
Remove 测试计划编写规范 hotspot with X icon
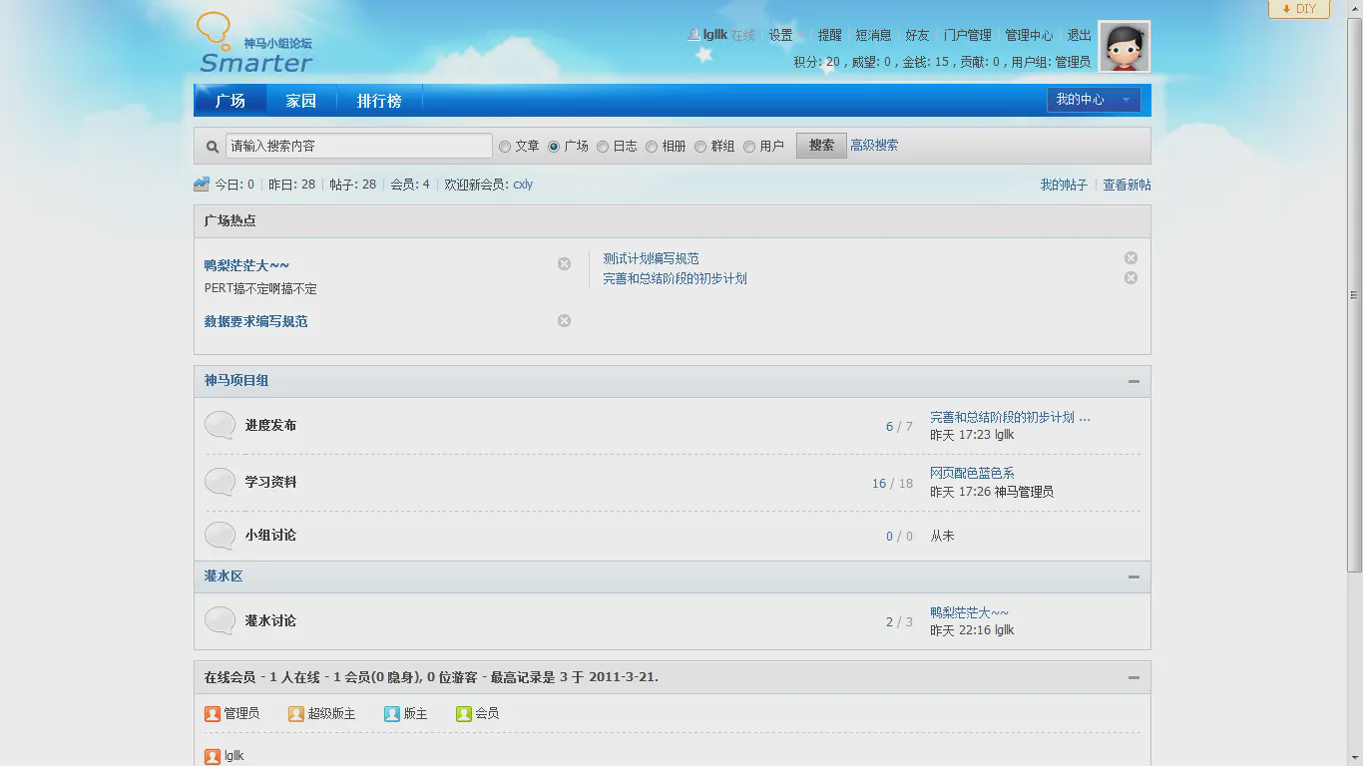pos(1131,258)
